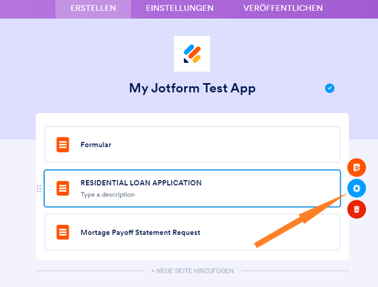Click the Formular item's orange form icon
This screenshot has width=378, height=287.
(x=63, y=145)
